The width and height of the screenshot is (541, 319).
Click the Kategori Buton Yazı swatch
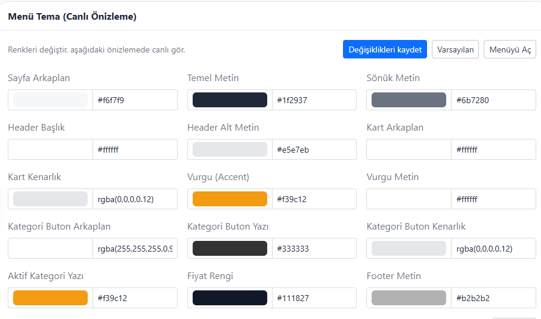230,249
